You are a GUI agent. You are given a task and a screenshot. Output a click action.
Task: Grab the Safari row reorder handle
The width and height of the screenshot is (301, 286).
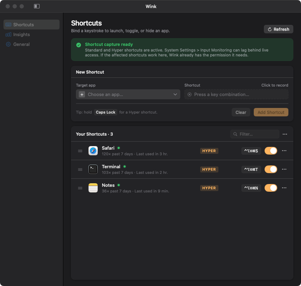(x=80, y=151)
